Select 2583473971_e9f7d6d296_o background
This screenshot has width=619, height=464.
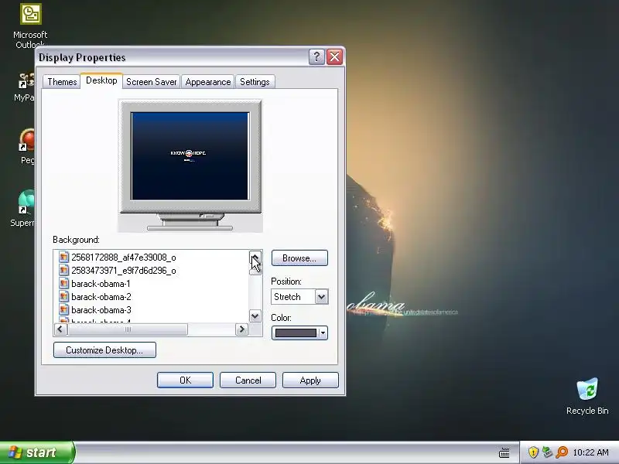[x=124, y=270]
